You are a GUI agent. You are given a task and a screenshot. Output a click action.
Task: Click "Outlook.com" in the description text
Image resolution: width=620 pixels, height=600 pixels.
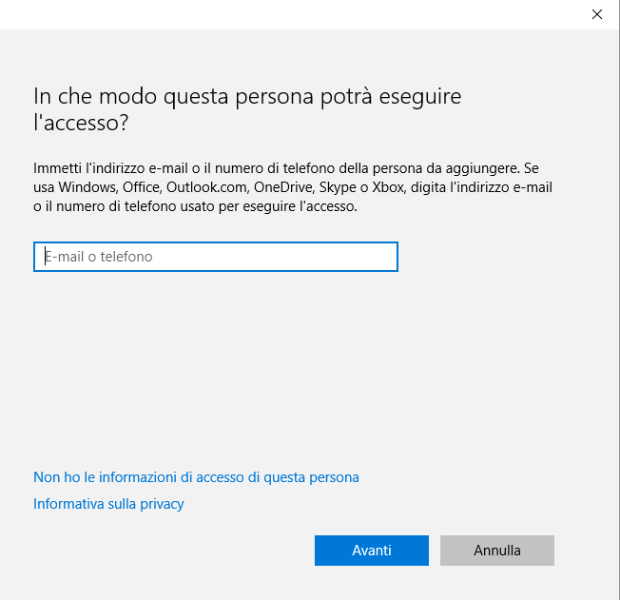[206, 187]
